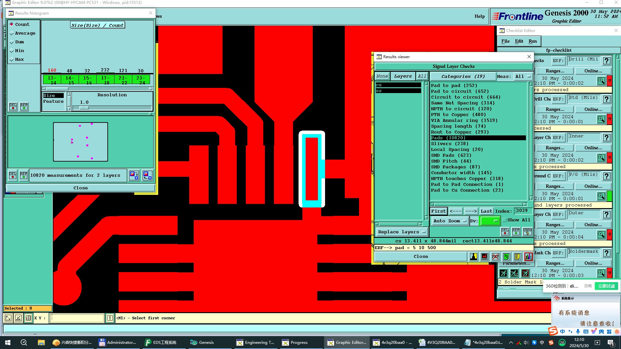
Task: Toggle the None layers button
Action: [x=382, y=76]
